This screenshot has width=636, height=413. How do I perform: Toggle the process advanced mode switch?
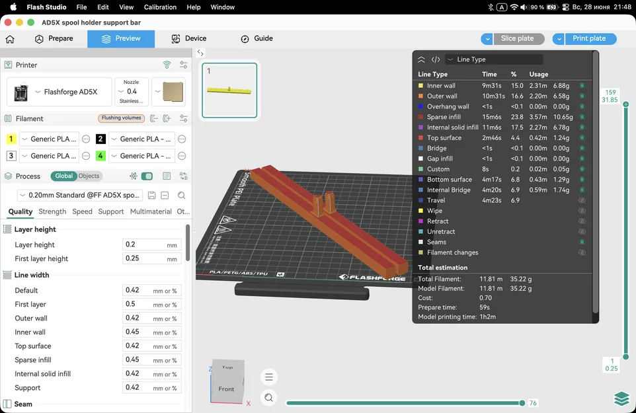click(x=147, y=176)
